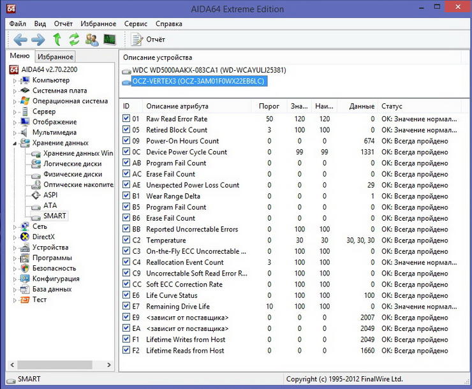Viewport: 472px width, 389px height.
Task: Click the green Refresh arrows icon
Action: click(x=74, y=40)
